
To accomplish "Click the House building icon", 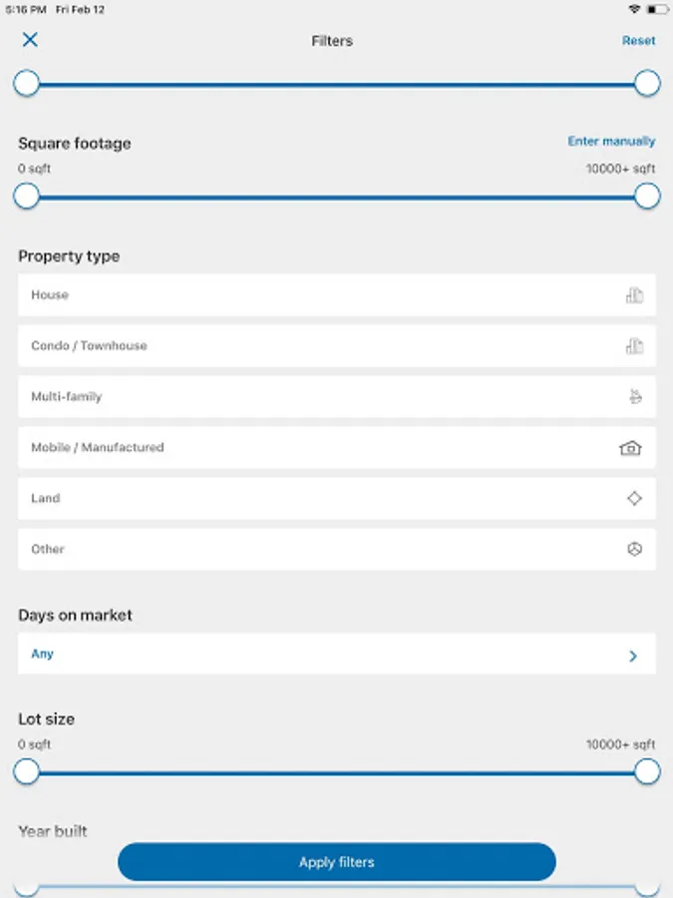I will coord(634,295).
